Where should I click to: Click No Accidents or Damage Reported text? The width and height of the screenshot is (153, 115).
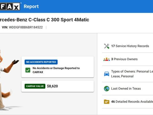click(x=56, y=70)
